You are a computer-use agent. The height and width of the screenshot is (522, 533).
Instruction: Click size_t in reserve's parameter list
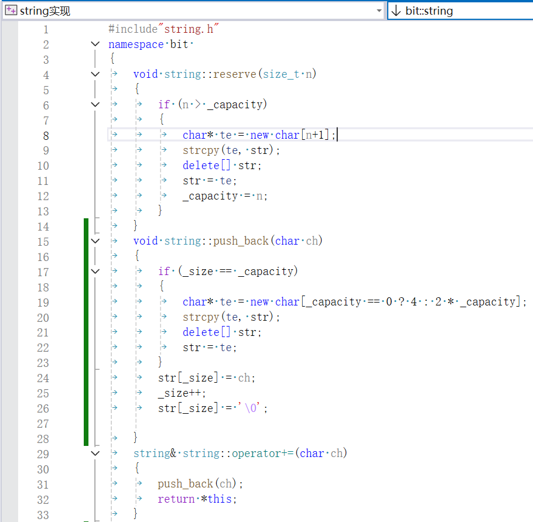point(281,74)
